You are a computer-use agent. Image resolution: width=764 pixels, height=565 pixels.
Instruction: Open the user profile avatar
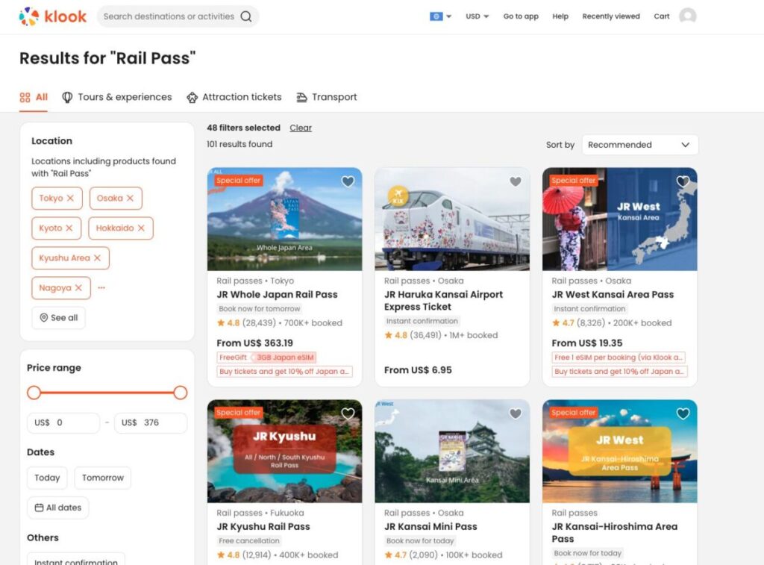(x=687, y=16)
